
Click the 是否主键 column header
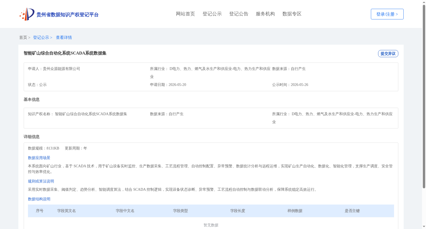(352, 211)
